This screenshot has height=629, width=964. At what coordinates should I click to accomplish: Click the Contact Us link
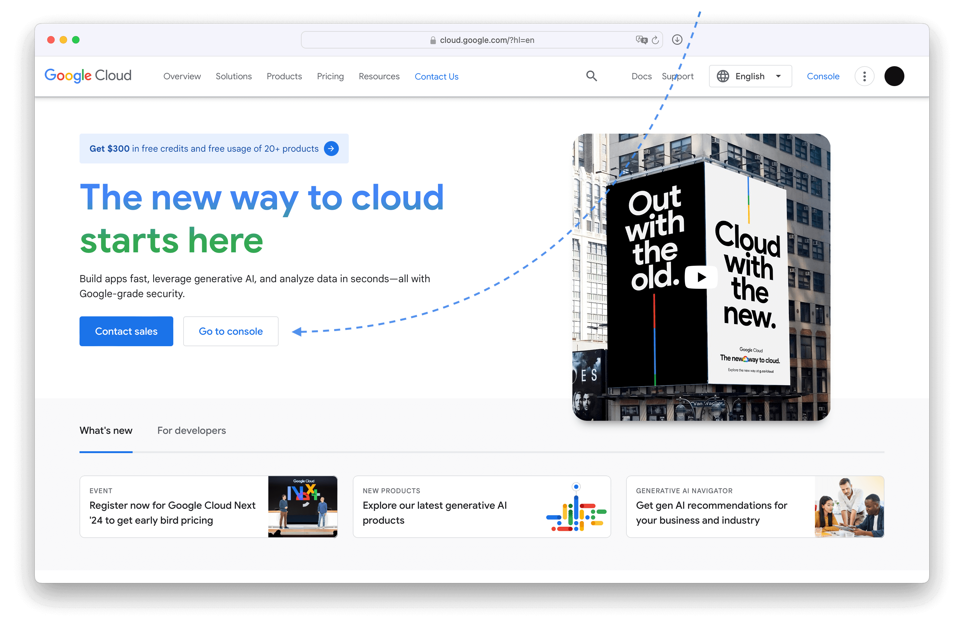pyautogui.click(x=436, y=76)
